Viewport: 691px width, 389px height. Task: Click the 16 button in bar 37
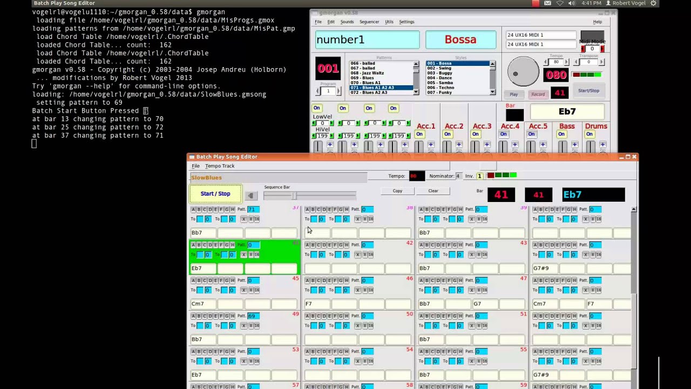(256, 219)
